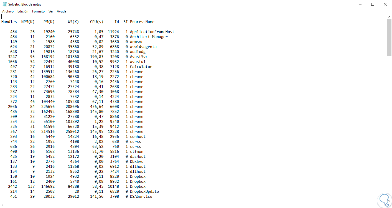Screen dimensions: 392x208
Task: Click the process name "ctfmon"
Action: click(137, 151)
